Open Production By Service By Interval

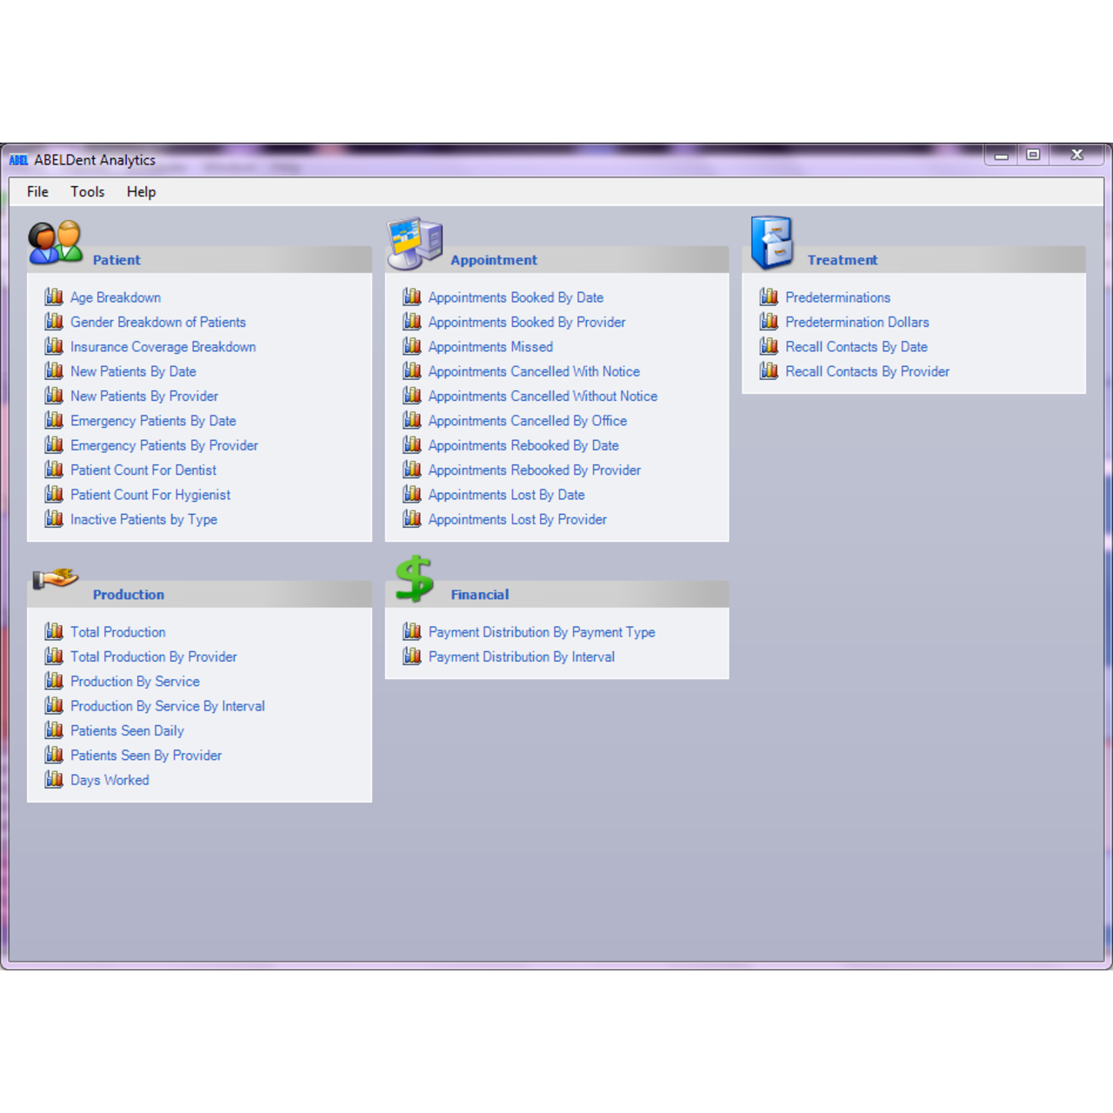click(167, 706)
